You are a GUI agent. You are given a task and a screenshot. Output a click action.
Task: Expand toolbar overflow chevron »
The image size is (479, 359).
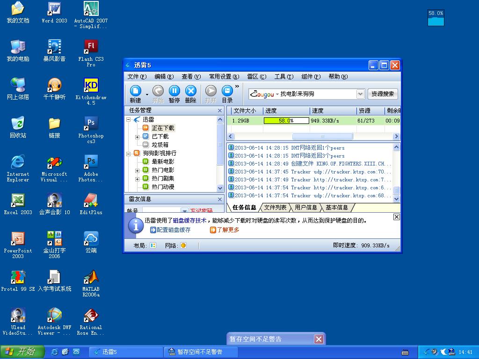[x=237, y=86]
